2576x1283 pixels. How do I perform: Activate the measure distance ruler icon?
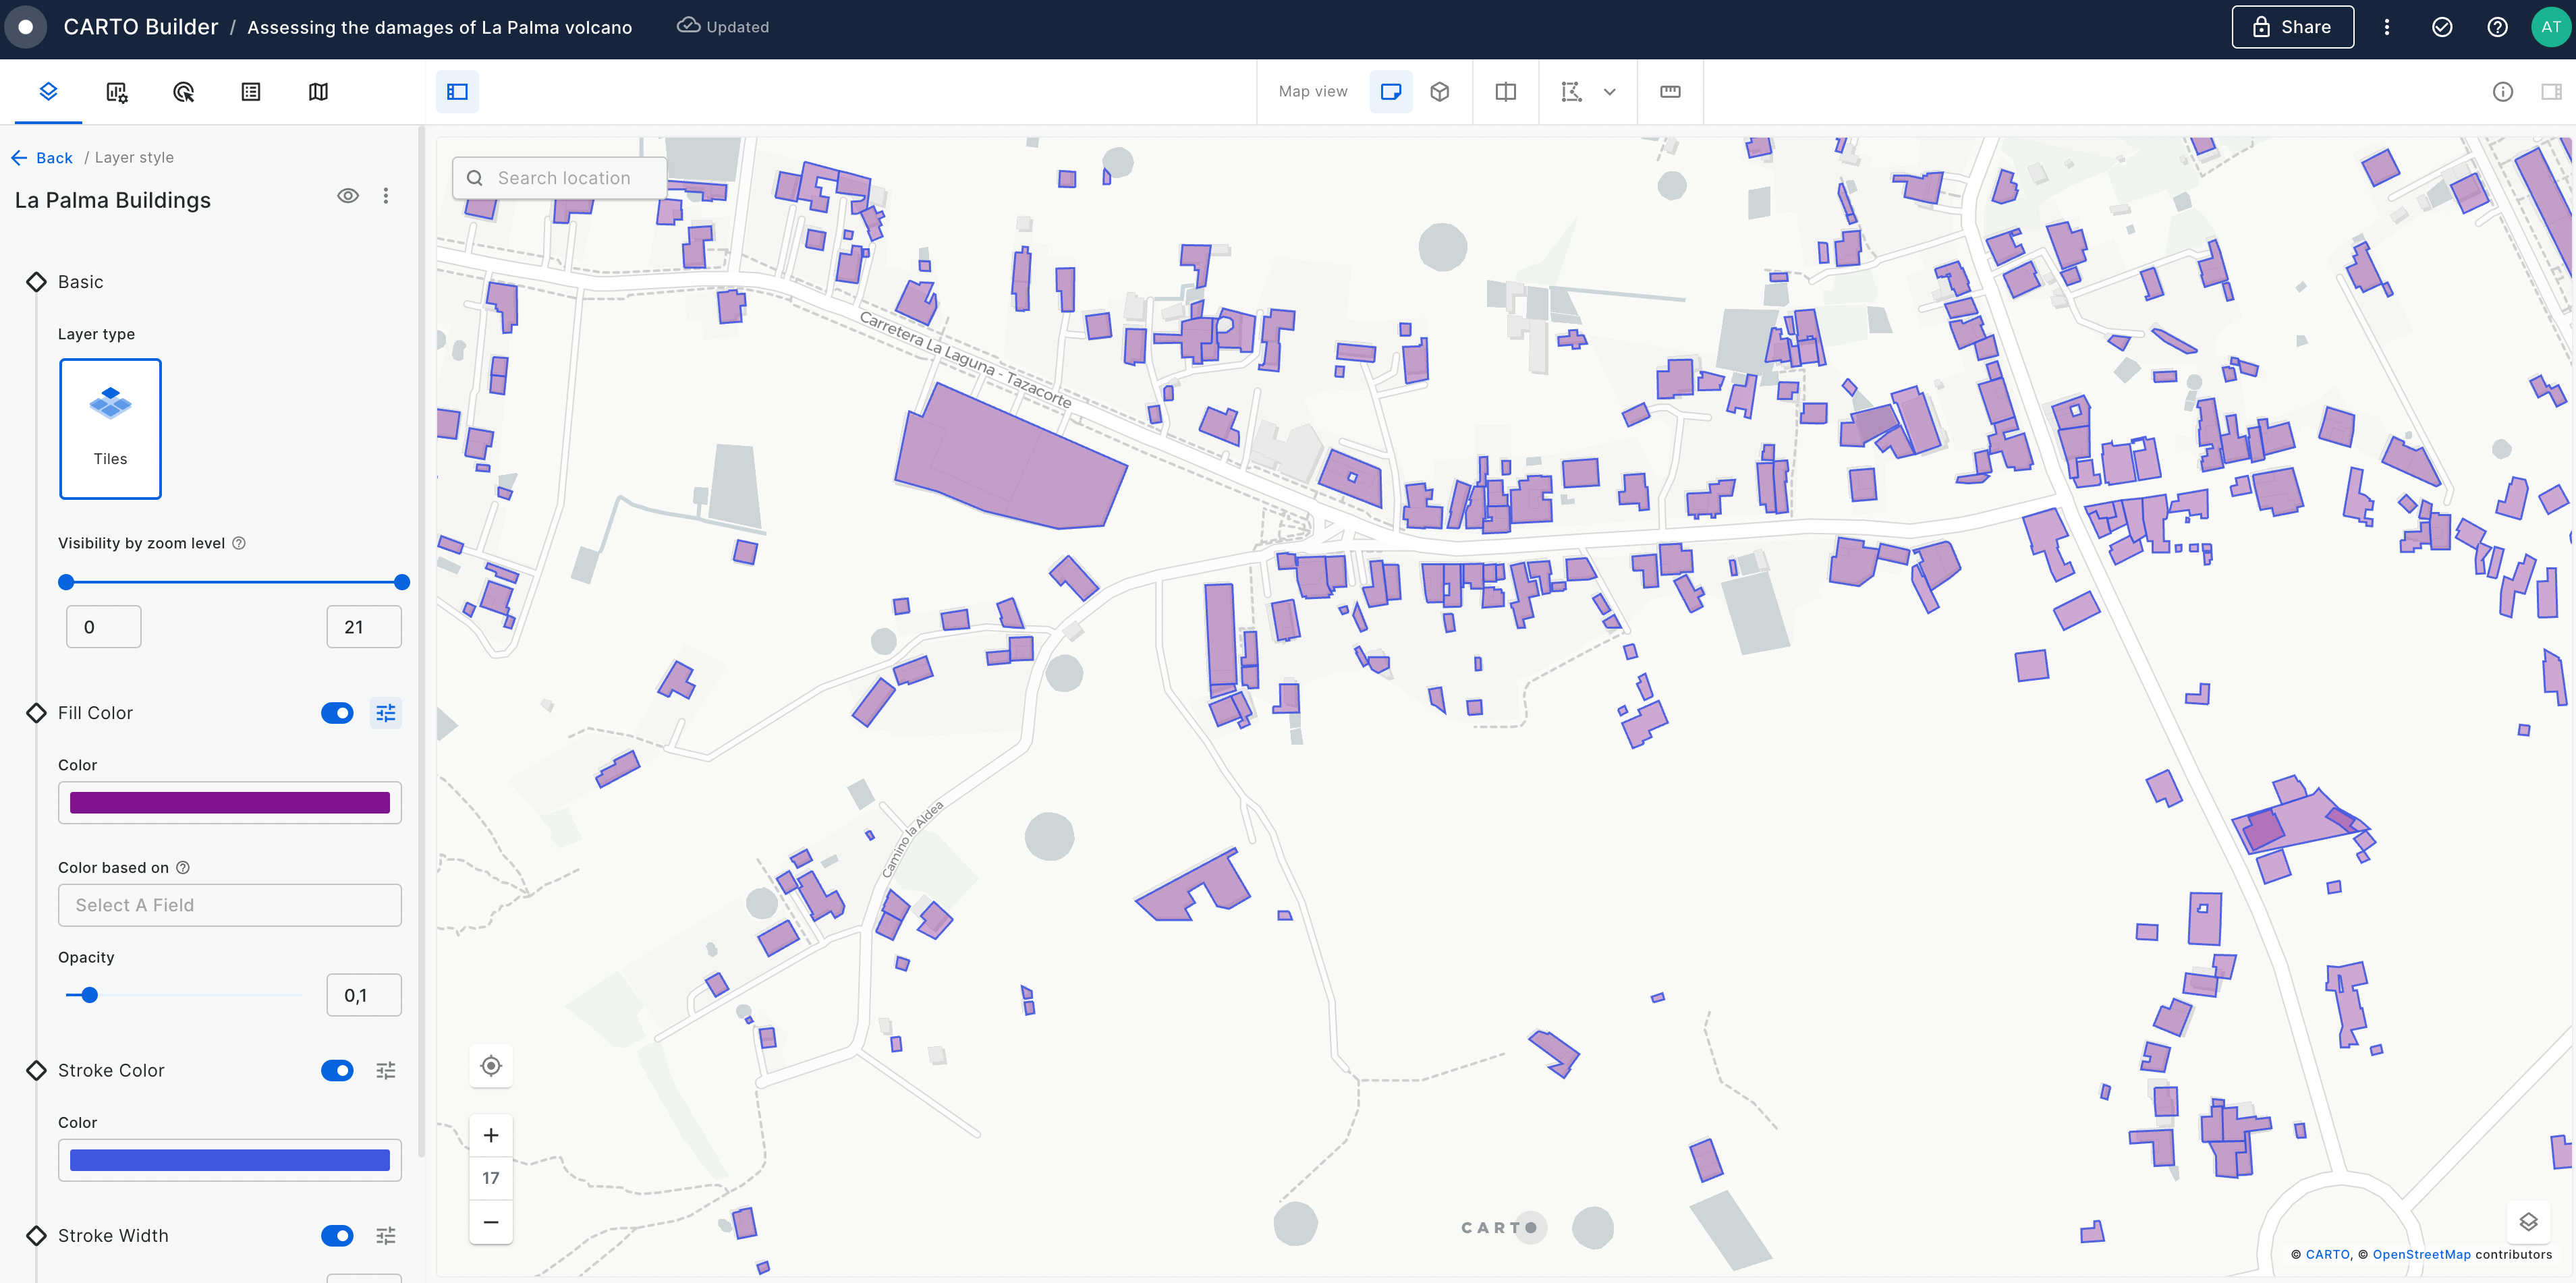click(1670, 92)
